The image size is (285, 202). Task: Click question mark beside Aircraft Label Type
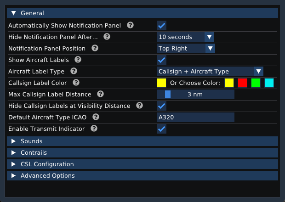(x=74, y=71)
